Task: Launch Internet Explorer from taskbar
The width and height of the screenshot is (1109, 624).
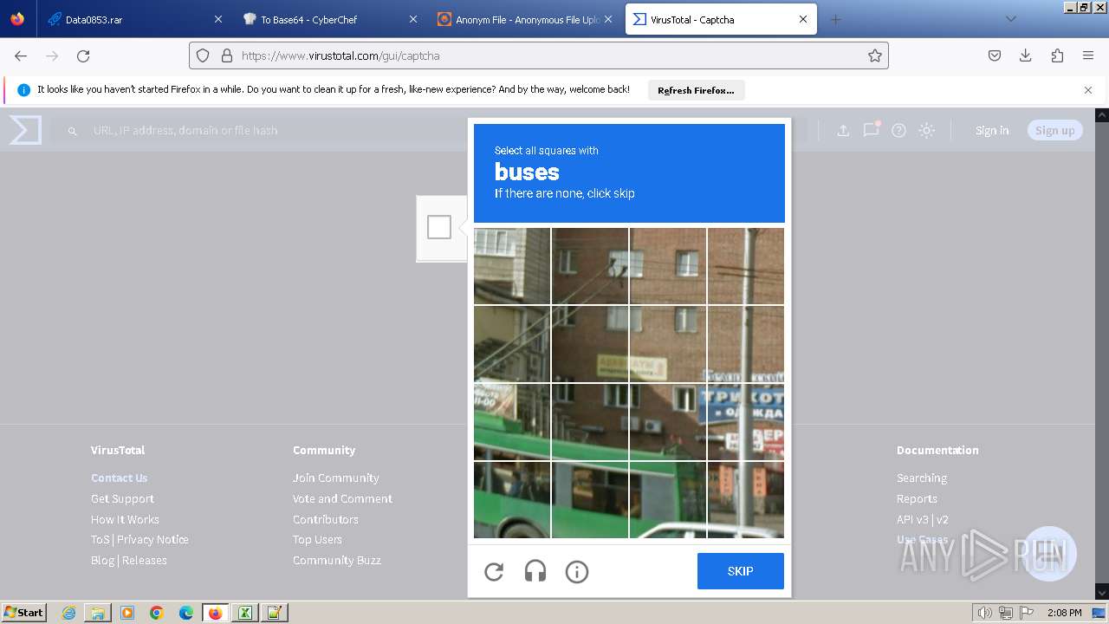Action: coord(68,613)
